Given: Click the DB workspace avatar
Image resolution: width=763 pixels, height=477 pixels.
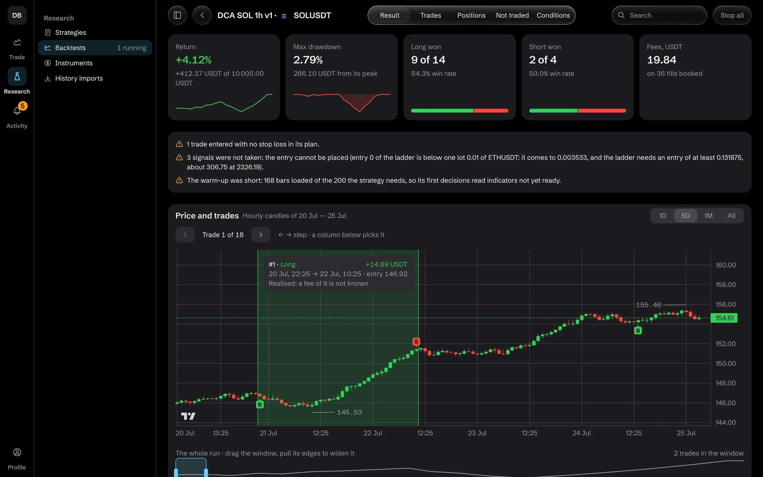Looking at the screenshot, I should 17,15.
